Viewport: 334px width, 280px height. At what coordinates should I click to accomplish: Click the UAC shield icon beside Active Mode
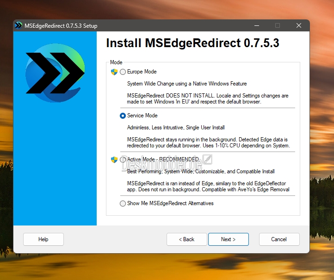(114, 160)
